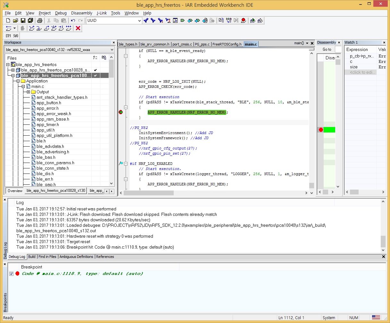Switch to the ble_types.h editor tab

point(128,44)
